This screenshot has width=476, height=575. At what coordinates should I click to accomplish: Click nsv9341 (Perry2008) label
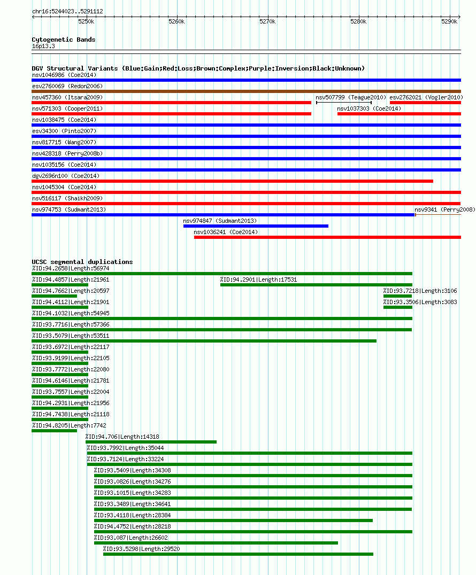tap(445, 210)
